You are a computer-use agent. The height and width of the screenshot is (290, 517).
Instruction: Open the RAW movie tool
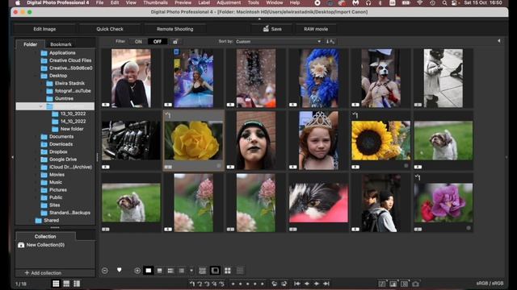(x=316, y=29)
